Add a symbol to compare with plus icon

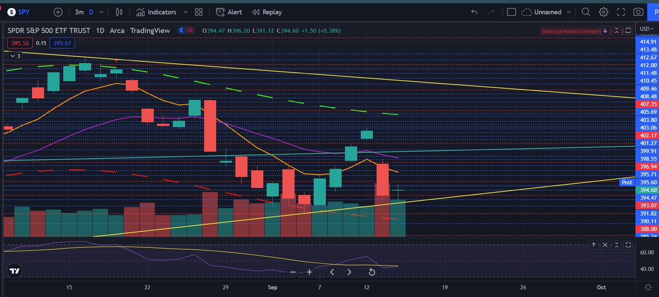pyautogui.click(x=58, y=12)
